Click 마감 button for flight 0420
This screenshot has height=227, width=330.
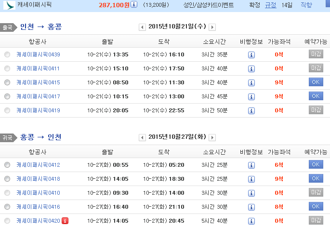tap(316, 220)
